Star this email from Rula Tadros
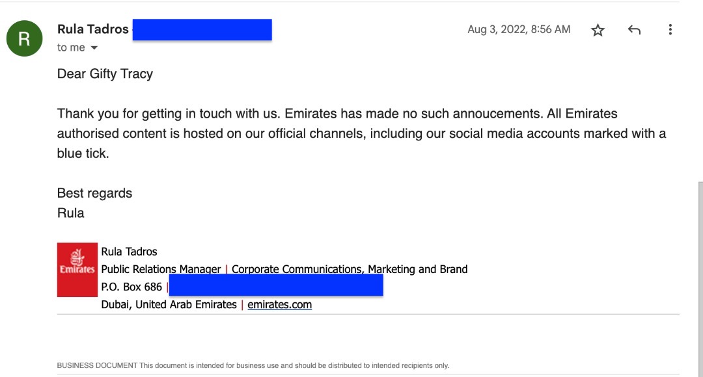Viewport: 703px width, 377px height. [x=598, y=30]
